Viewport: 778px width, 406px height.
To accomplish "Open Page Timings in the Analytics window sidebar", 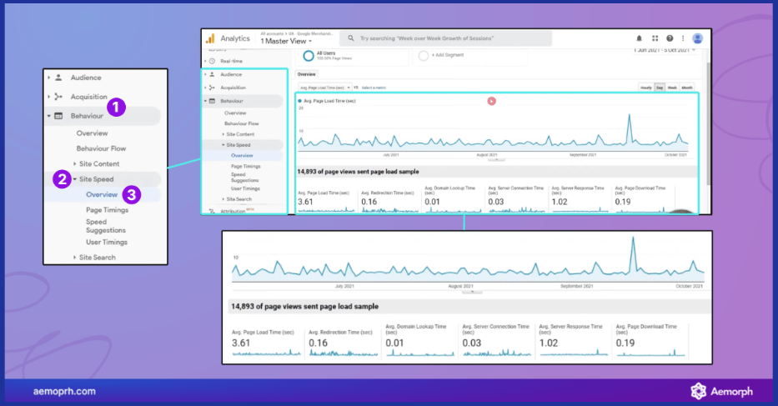I will (246, 166).
